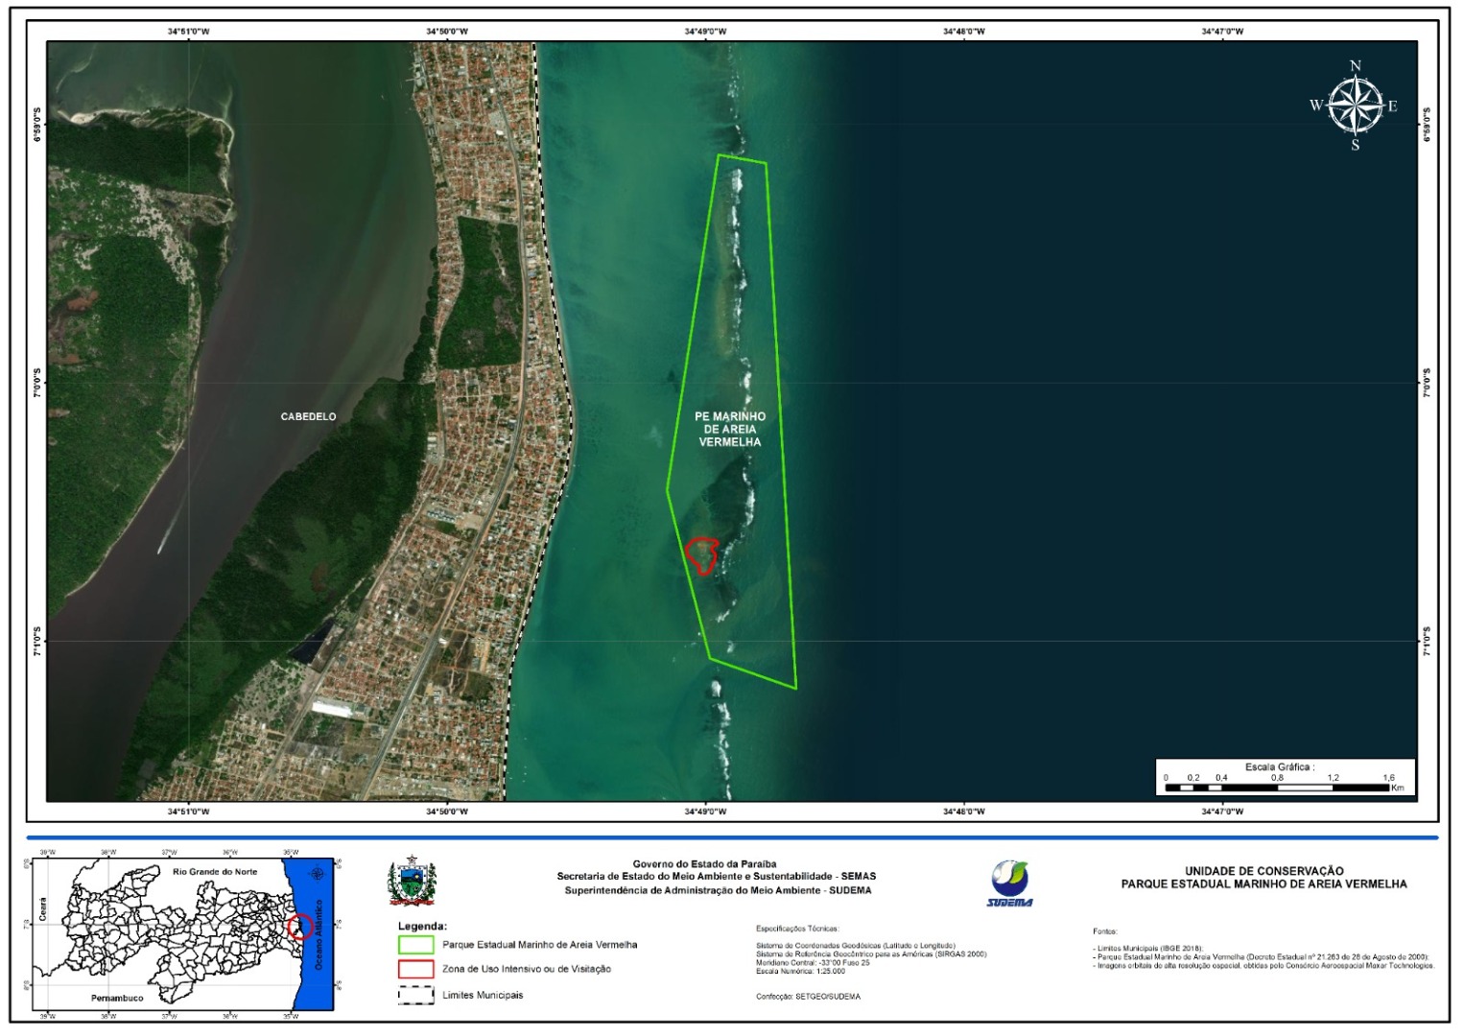The width and height of the screenshot is (1464, 1036).
Task: Click the Legenda heading
Action: (x=422, y=926)
